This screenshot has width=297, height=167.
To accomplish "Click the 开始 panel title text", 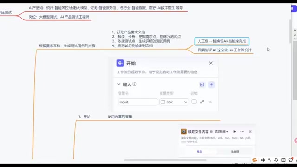I will (x=131, y=63).
